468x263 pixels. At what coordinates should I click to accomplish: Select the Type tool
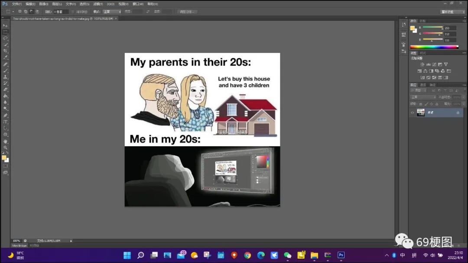5,122
